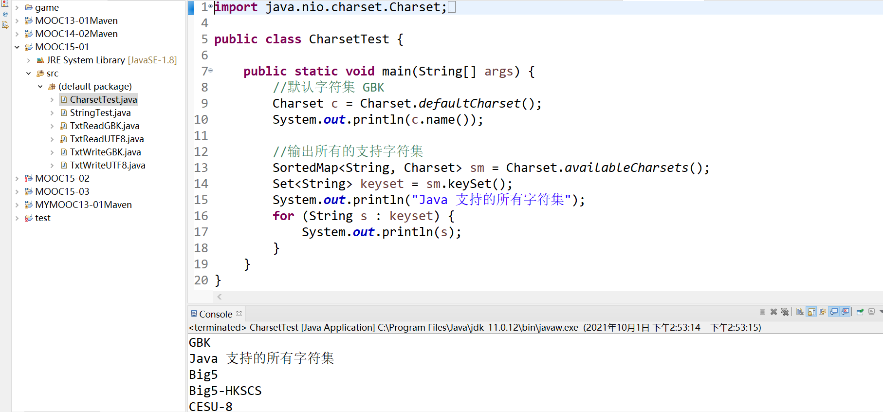Click the availableCharsets call in code

(x=626, y=168)
